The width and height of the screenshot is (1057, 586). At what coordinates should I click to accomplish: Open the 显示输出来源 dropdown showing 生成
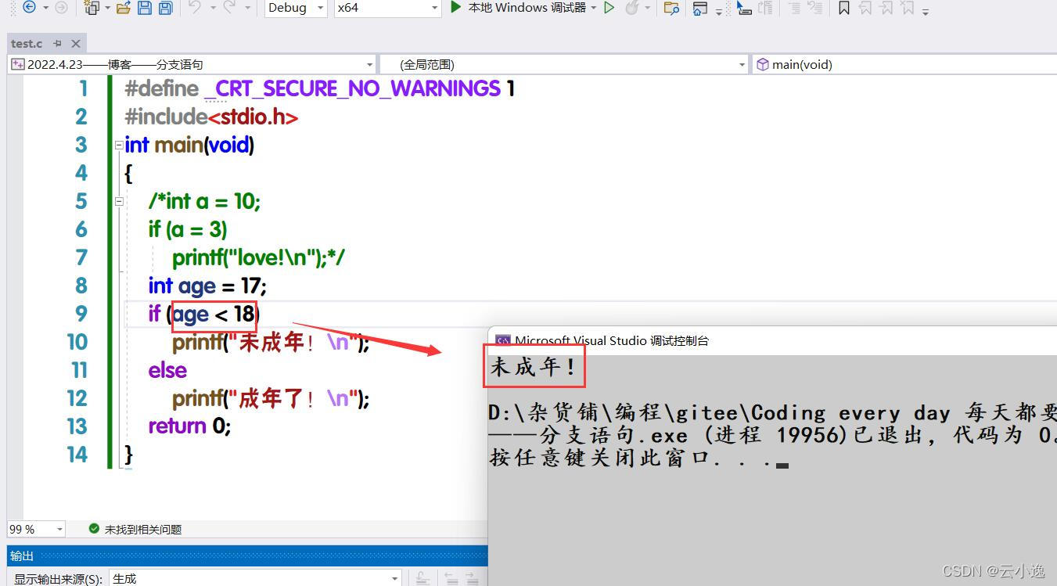point(255,578)
